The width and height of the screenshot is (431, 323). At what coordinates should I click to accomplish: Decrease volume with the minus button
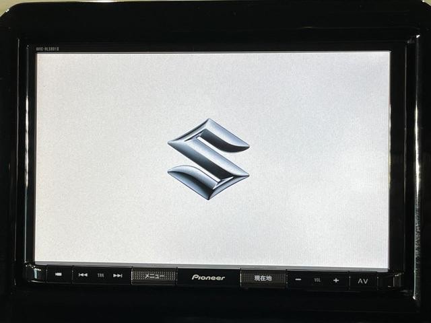click(298, 280)
